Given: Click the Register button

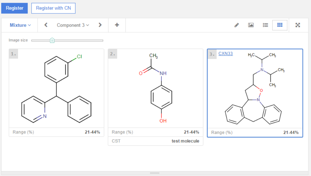Looking at the screenshot, I should 15,8.
